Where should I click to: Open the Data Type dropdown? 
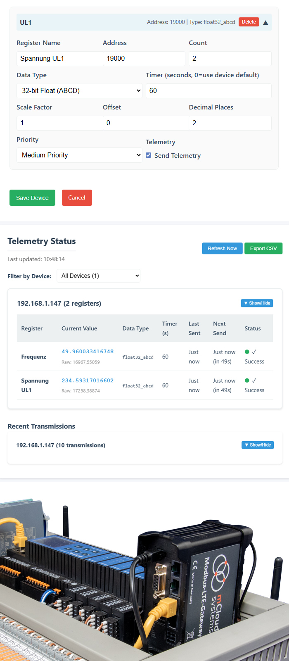point(79,91)
